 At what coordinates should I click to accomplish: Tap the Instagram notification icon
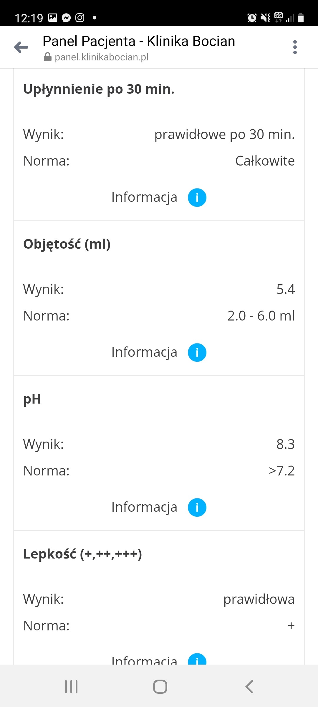tap(80, 18)
